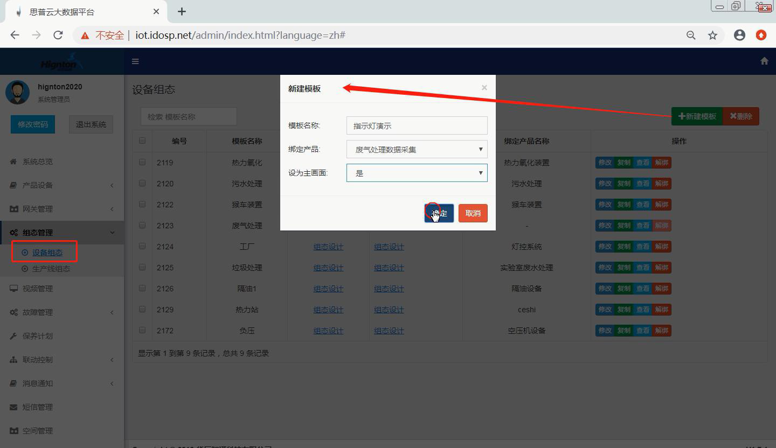
Task: Select the checkbox beside record 2172
Action: pyautogui.click(x=142, y=330)
